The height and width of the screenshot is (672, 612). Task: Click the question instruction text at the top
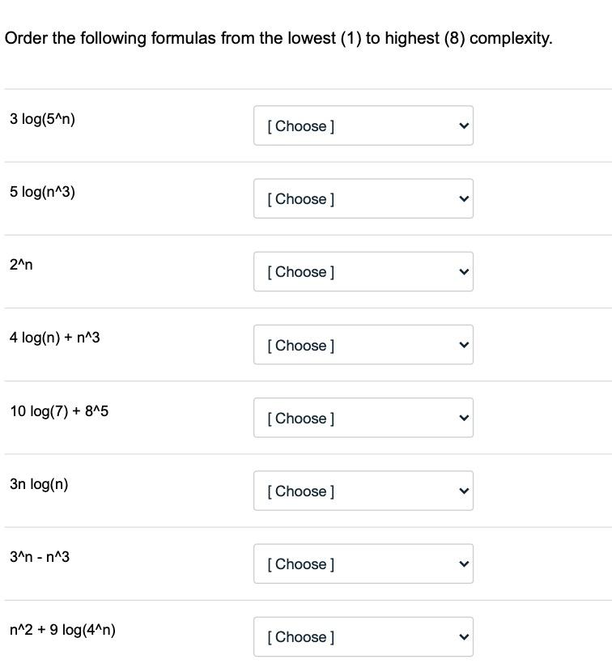[278, 37]
